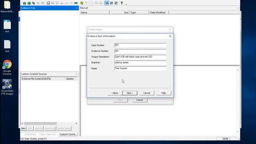
Task: Click the Export File Hash List toolbar icon
Action: (96, 3)
